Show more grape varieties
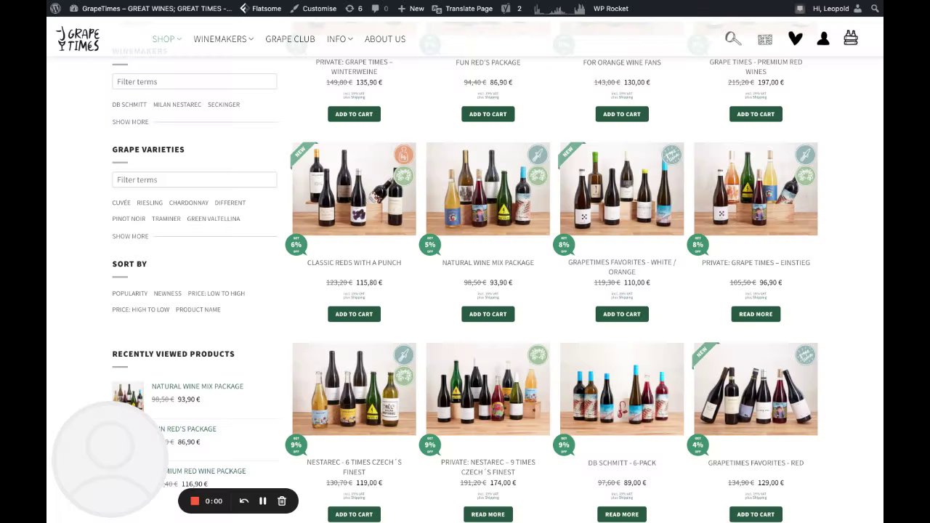Viewport: 930px width, 523px height. pos(130,236)
